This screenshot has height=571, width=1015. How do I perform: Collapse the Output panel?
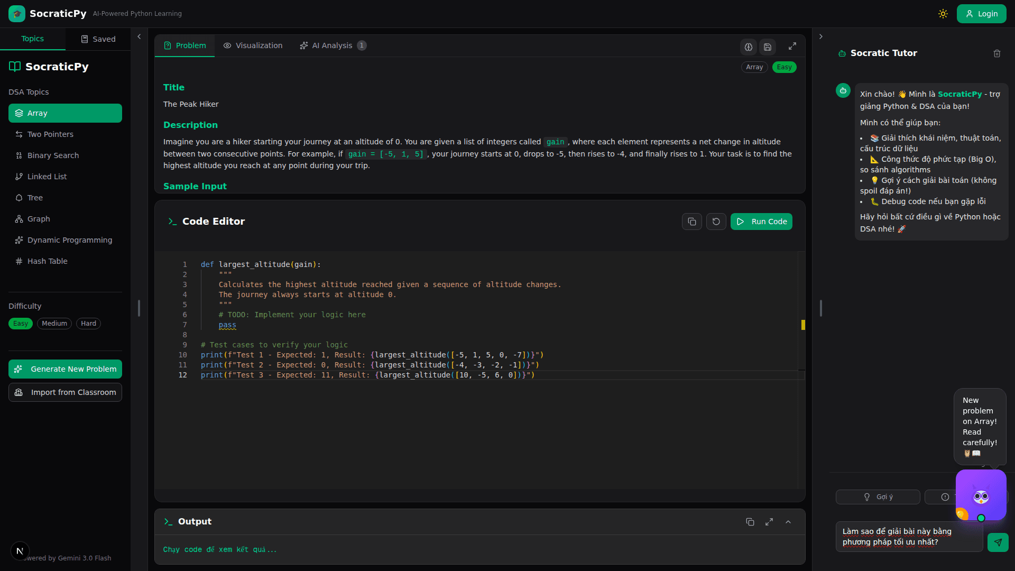[788, 522]
